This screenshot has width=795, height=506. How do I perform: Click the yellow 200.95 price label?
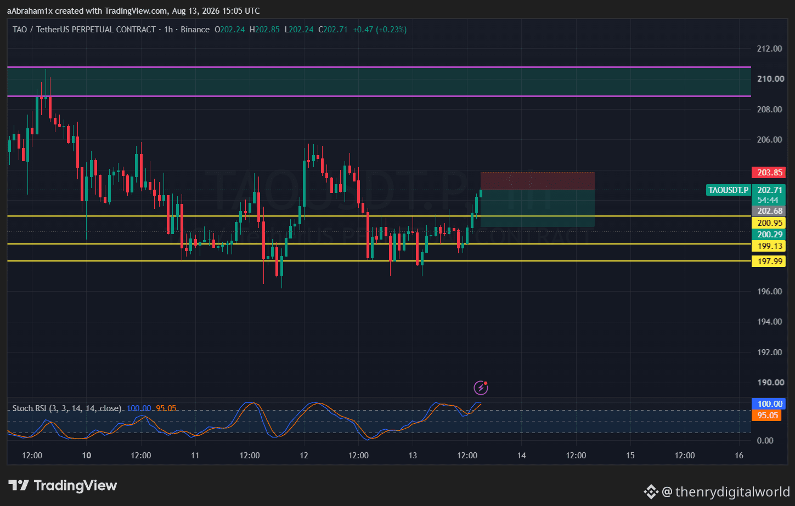pos(769,223)
